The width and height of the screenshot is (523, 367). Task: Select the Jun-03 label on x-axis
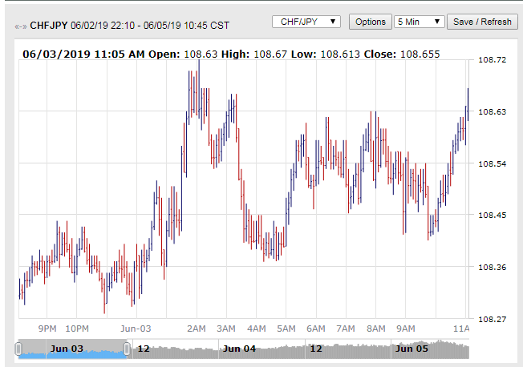136,329
